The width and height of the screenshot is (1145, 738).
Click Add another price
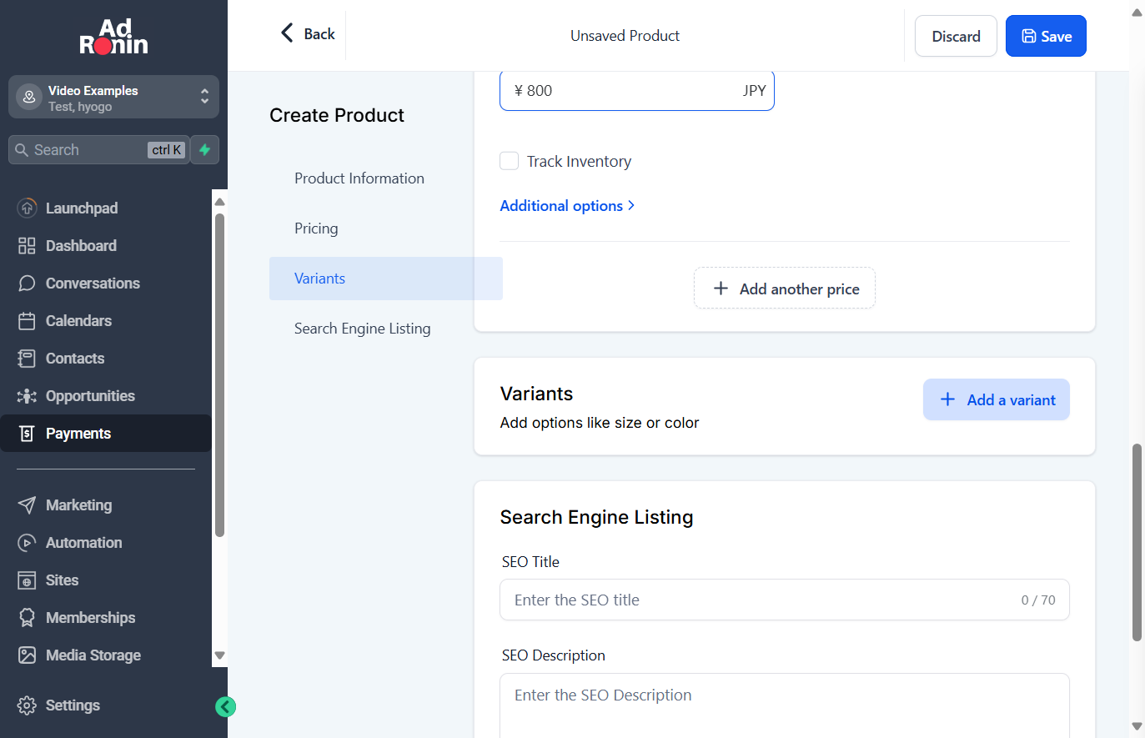coord(785,288)
